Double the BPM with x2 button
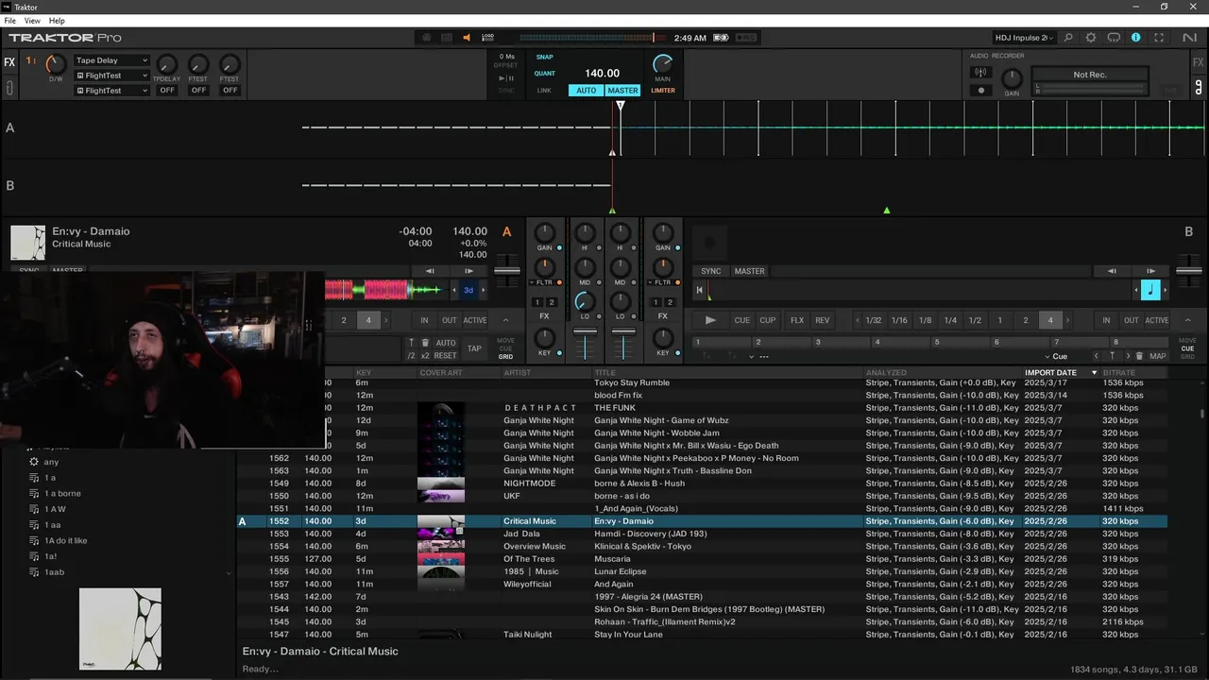1209x680 pixels. tap(425, 356)
